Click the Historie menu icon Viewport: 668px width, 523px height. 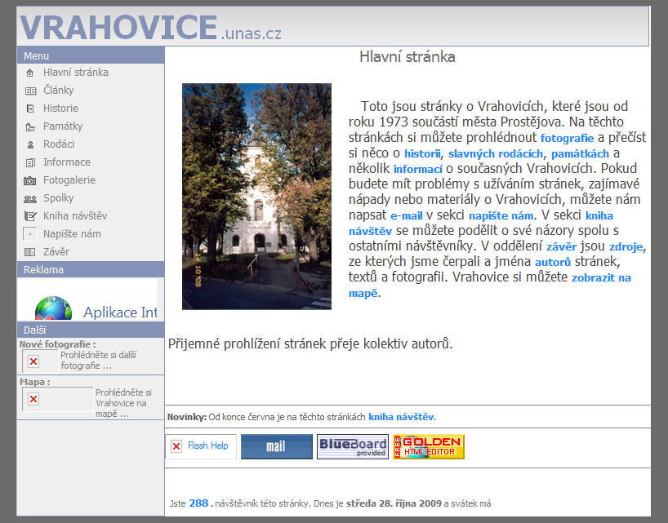coord(30,109)
